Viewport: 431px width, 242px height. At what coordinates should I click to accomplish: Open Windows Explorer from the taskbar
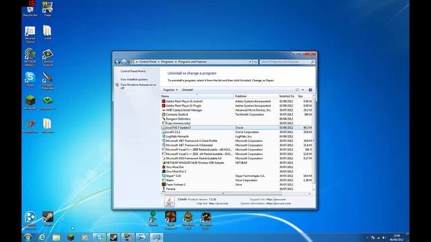[56, 237]
